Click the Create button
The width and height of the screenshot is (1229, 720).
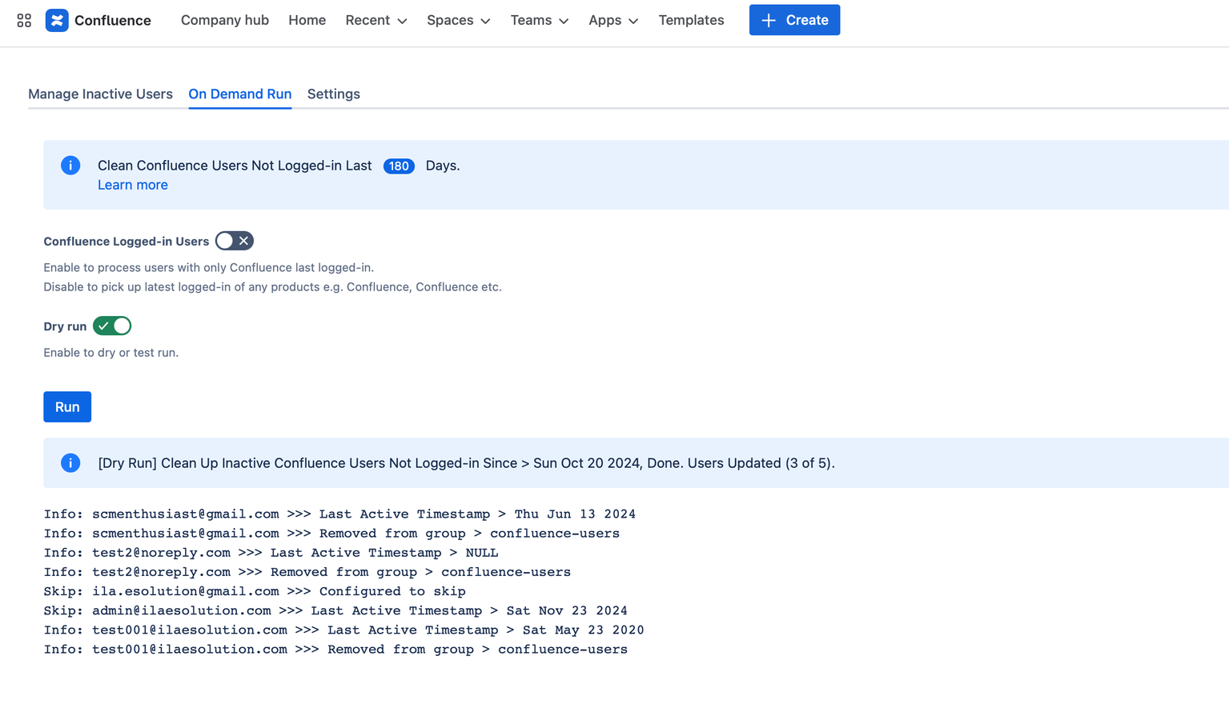click(x=794, y=20)
